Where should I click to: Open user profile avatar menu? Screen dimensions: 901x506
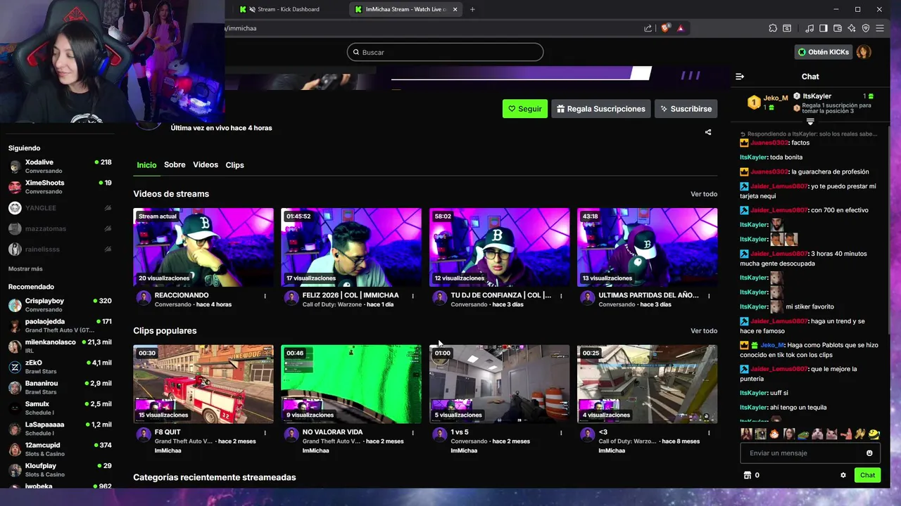[x=864, y=52]
